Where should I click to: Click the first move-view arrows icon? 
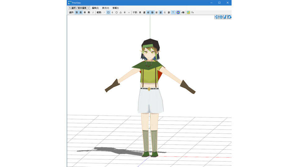[x=217, y=17]
